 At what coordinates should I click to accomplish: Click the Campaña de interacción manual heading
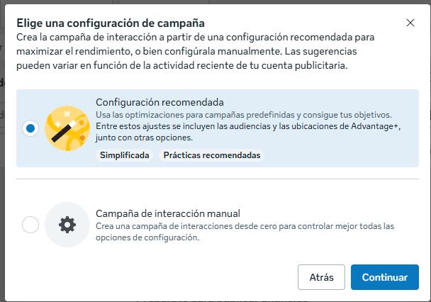[168, 213]
